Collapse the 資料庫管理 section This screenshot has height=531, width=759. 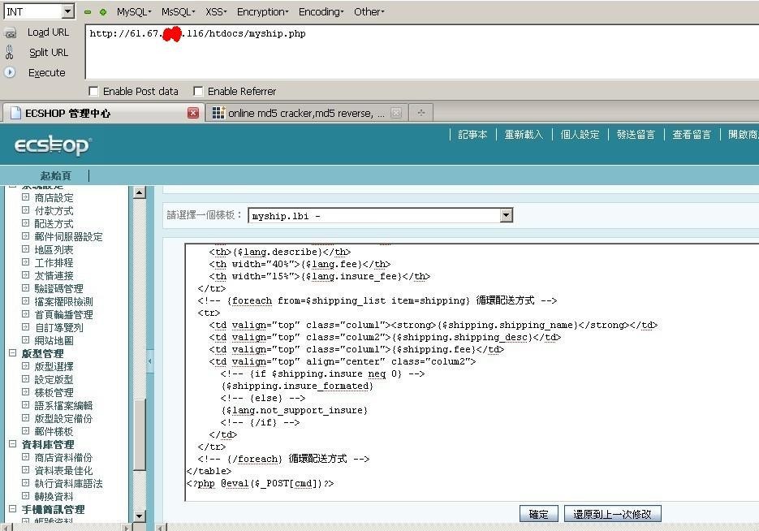pyautogui.click(x=13, y=444)
